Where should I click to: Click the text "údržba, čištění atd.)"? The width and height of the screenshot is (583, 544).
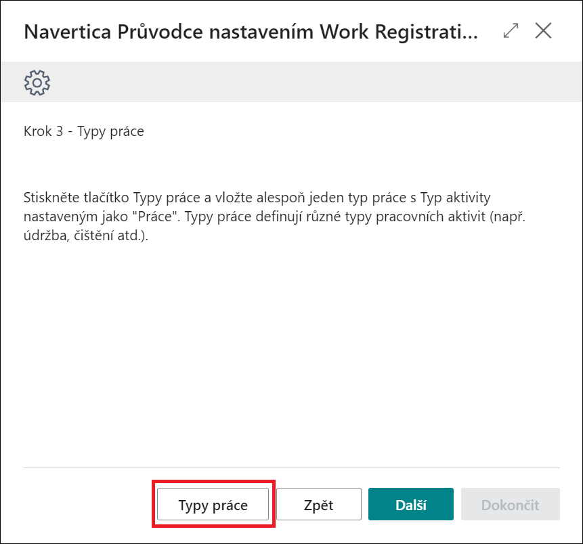(86, 235)
